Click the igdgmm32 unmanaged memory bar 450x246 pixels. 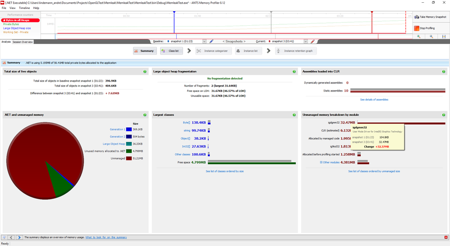401,123
